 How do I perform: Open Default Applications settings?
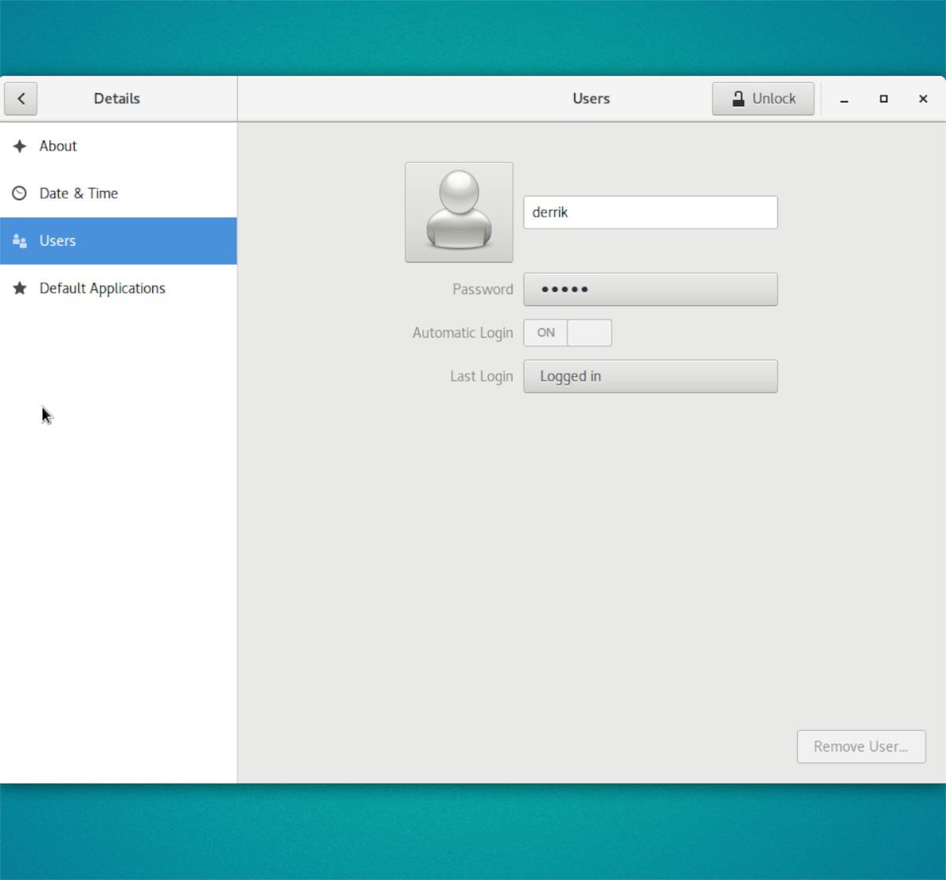pos(102,289)
